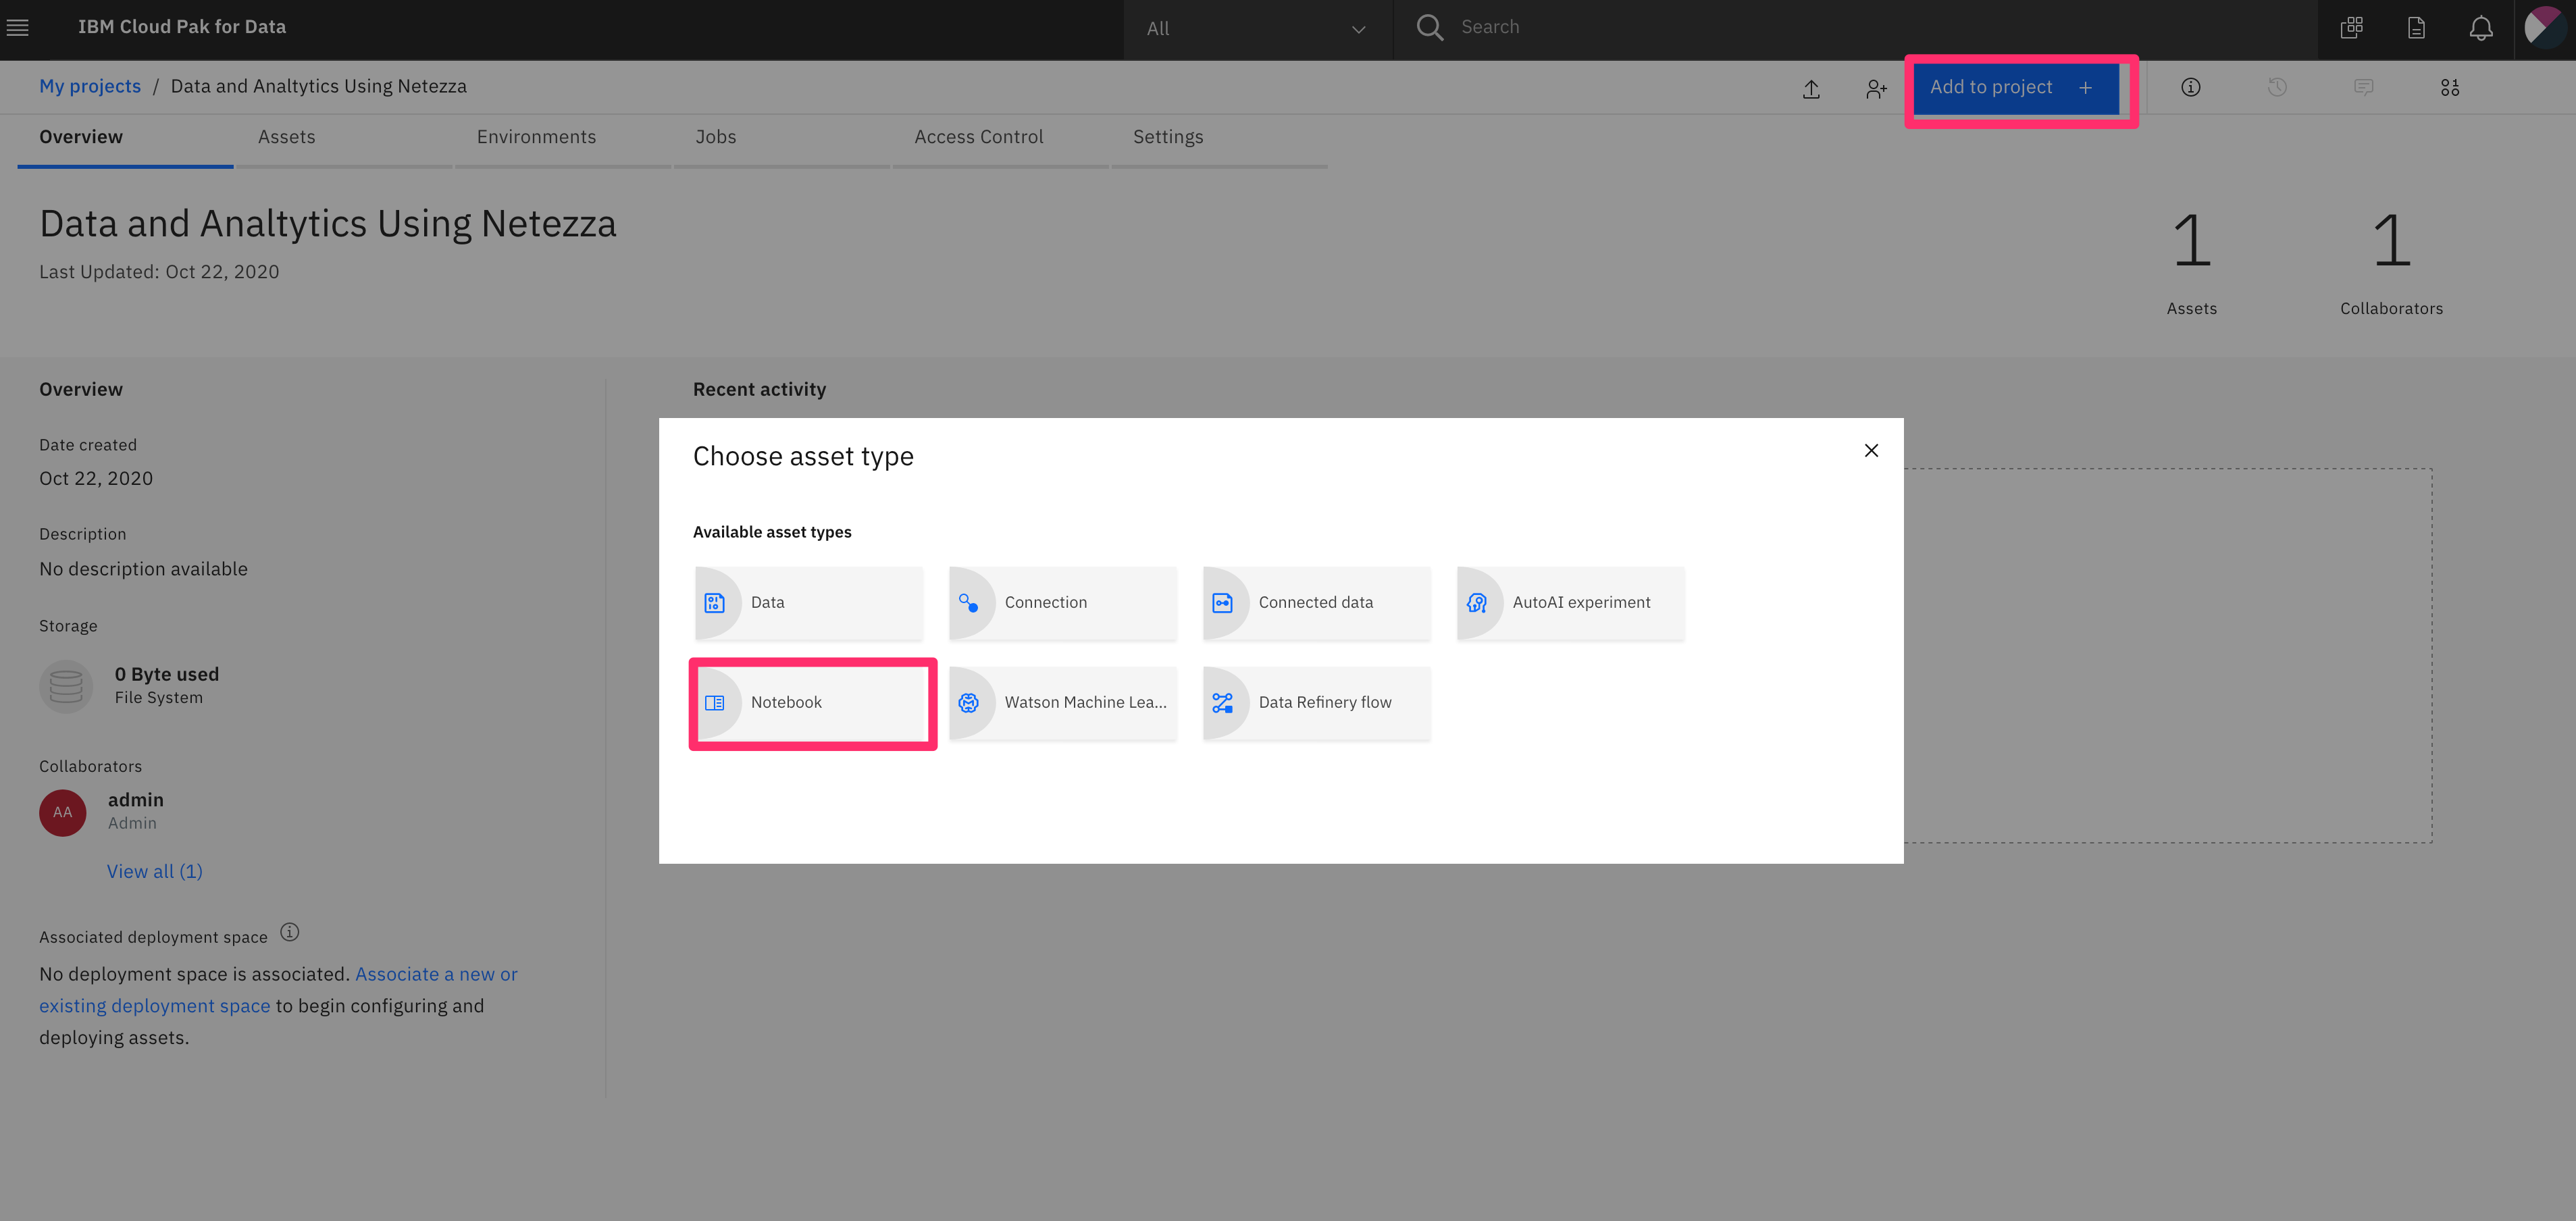Open the Environments tab
Viewport: 2576px width, 1221px height.
click(x=536, y=137)
